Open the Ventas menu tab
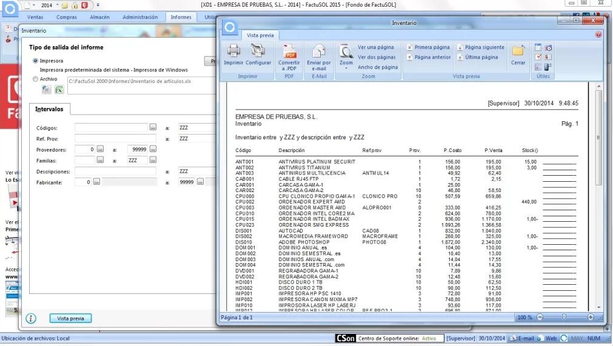Screen dimensions: 613x346 point(35,17)
